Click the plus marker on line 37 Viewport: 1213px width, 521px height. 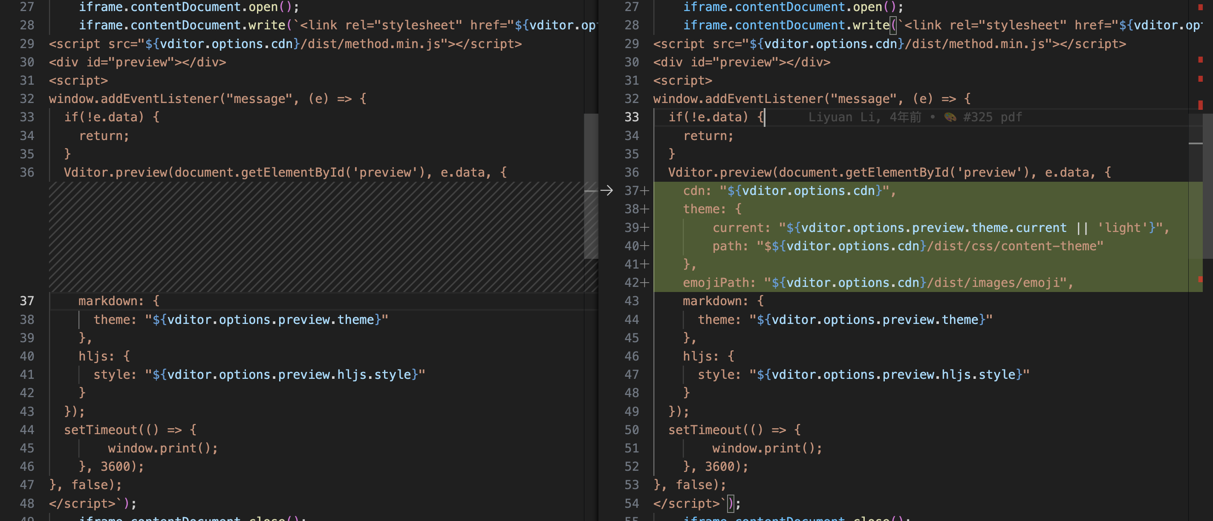tap(644, 191)
